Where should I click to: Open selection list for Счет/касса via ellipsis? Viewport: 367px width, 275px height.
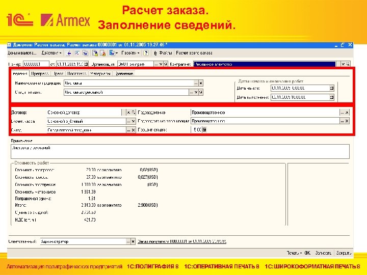tap(128, 121)
